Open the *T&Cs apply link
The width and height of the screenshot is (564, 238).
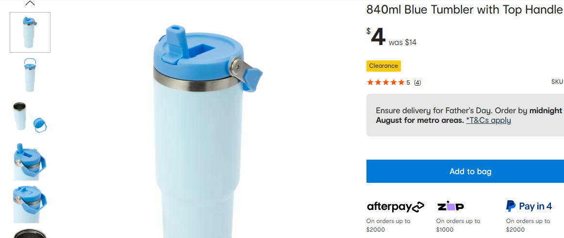[488, 120]
